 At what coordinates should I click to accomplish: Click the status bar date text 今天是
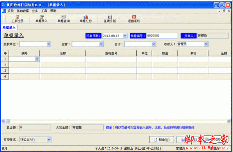click(129, 148)
